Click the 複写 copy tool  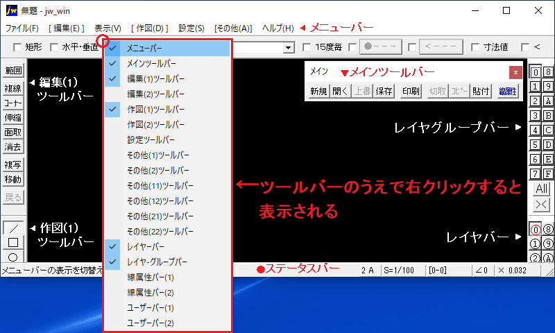[13, 164]
